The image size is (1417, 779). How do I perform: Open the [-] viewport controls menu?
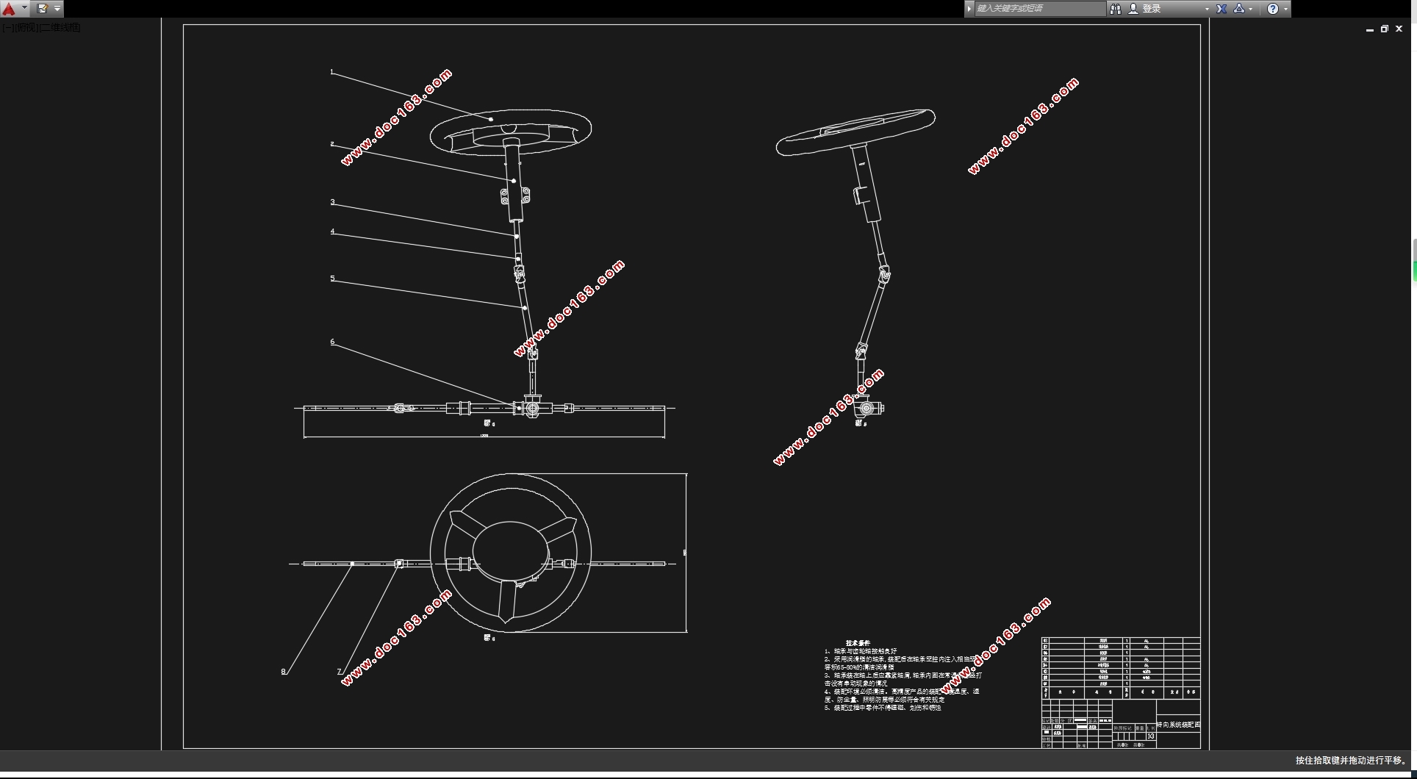(x=8, y=28)
